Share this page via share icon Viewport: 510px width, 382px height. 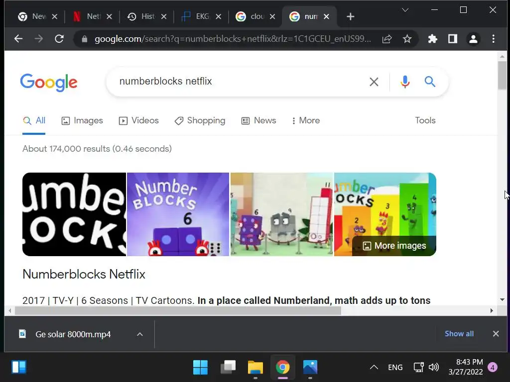point(386,39)
